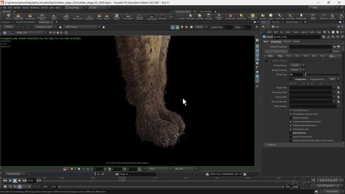The height and width of the screenshot is (194, 345).
Task: Click the light bulb icon in render toolbar
Action: [x=182, y=27]
